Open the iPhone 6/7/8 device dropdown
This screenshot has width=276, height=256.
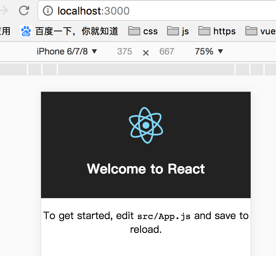67,51
